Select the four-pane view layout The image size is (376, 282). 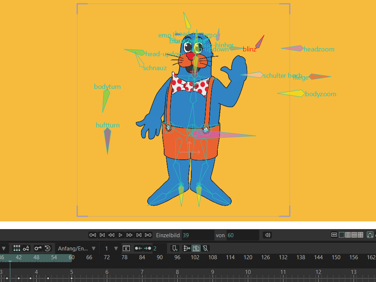pyautogui.click(x=360, y=235)
